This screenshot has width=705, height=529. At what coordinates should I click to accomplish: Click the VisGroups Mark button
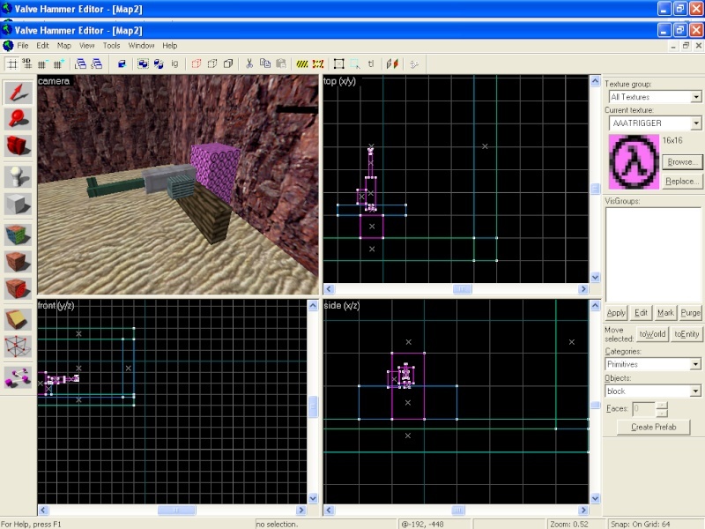[x=665, y=313]
